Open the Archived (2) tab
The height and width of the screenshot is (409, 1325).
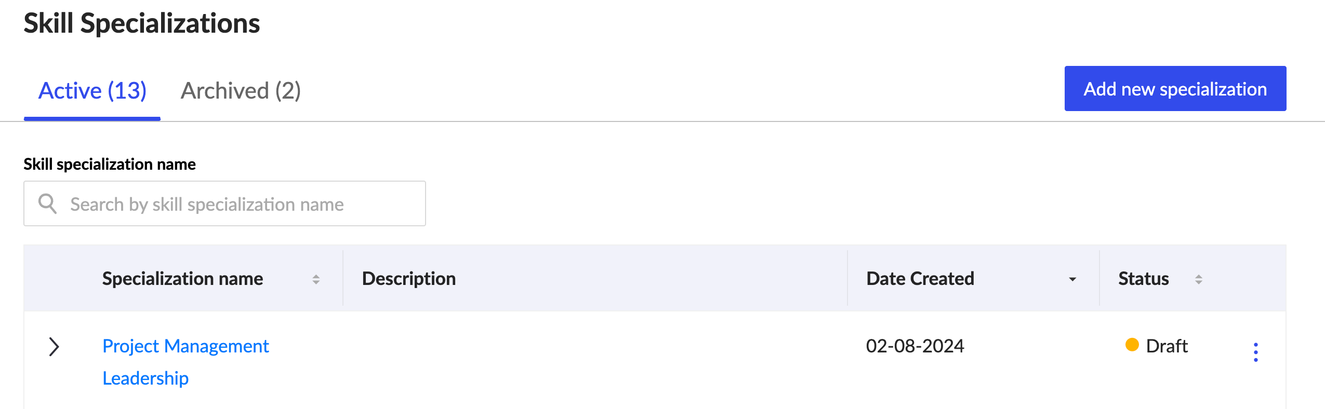pos(241,91)
